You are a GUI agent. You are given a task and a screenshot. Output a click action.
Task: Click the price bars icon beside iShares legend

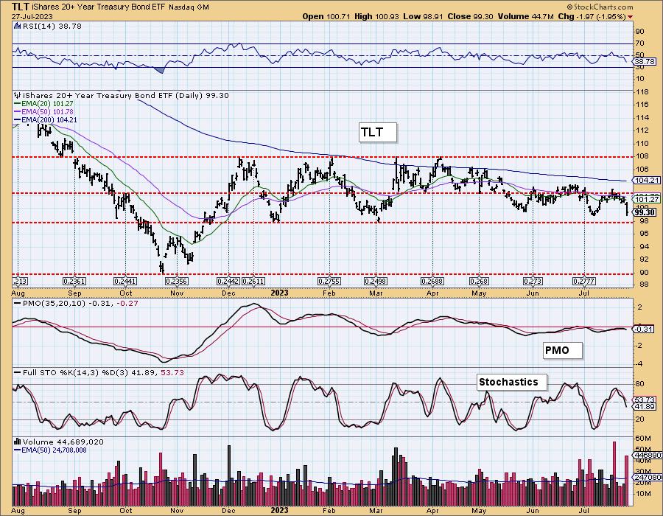pyautogui.click(x=18, y=95)
